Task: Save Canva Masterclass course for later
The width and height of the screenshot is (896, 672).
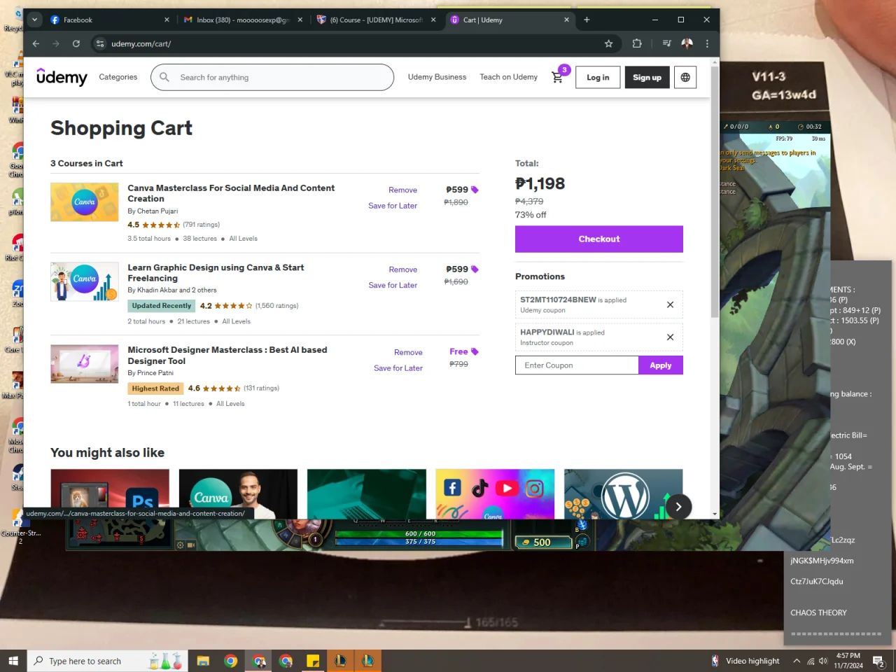Action: pos(393,206)
